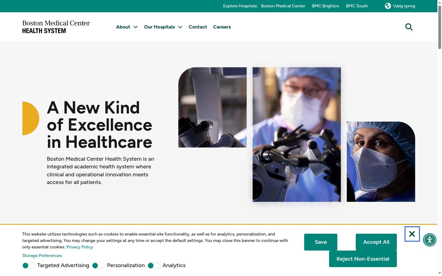Screen dimensions: 442x276
Task: Toggle the Targeted Advertising switch
Action: coord(29,266)
